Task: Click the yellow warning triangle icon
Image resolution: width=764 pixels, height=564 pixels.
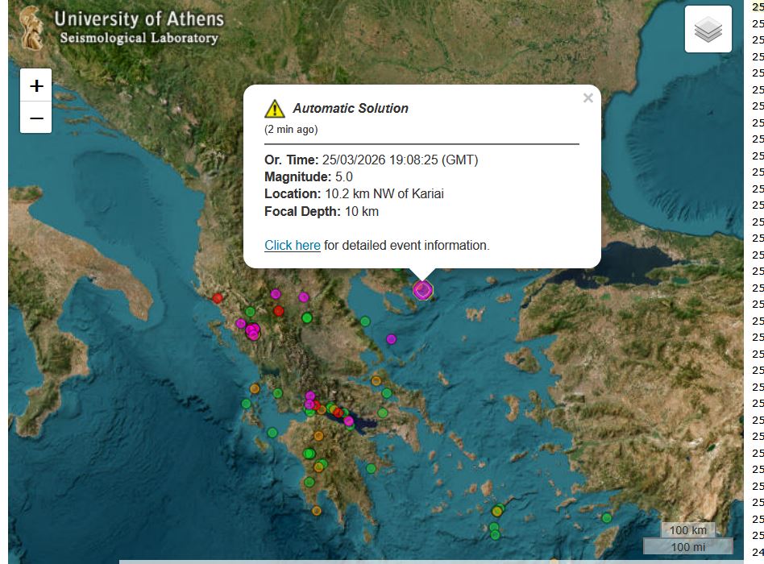Action: (x=275, y=109)
